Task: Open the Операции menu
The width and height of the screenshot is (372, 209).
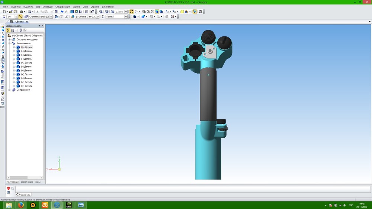Action: 48,7
